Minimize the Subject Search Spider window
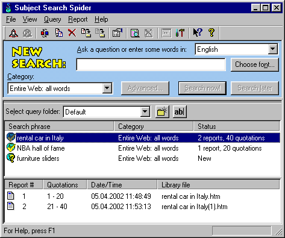Viewport: 285px width, 238px height. (255, 8)
